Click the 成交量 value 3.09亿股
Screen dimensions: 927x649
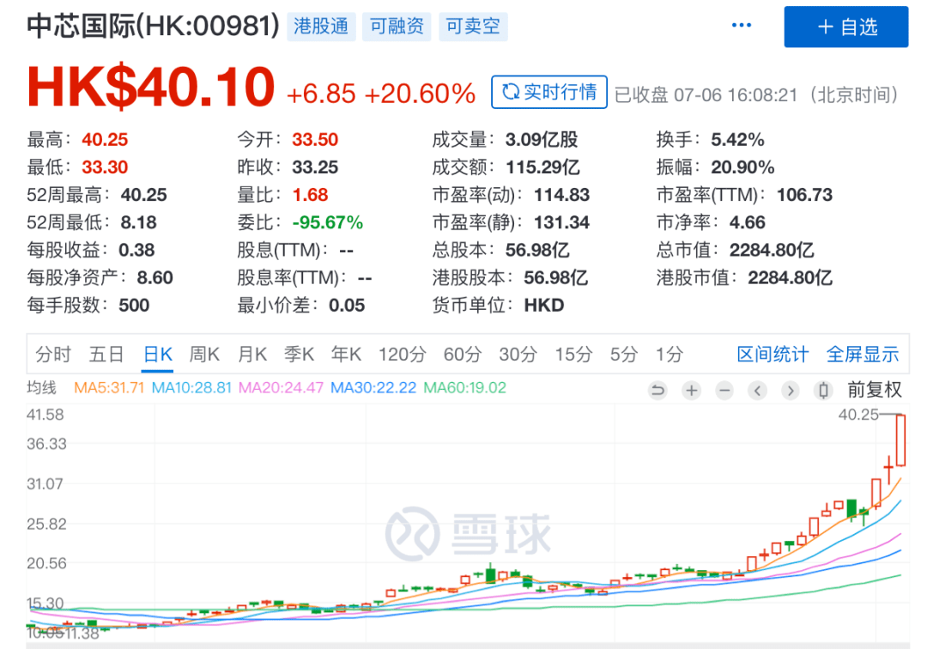tap(542, 139)
